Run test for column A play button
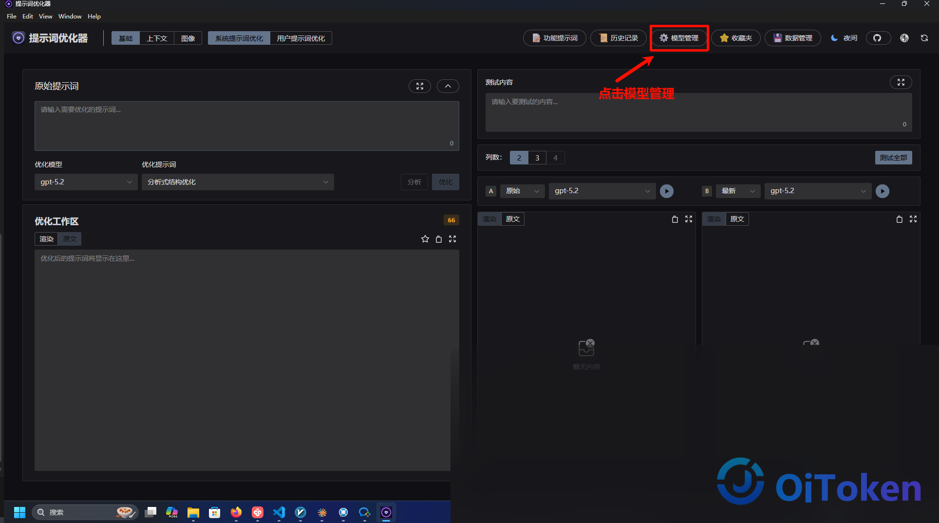This screenshot has width=939, height=523. 667,191
